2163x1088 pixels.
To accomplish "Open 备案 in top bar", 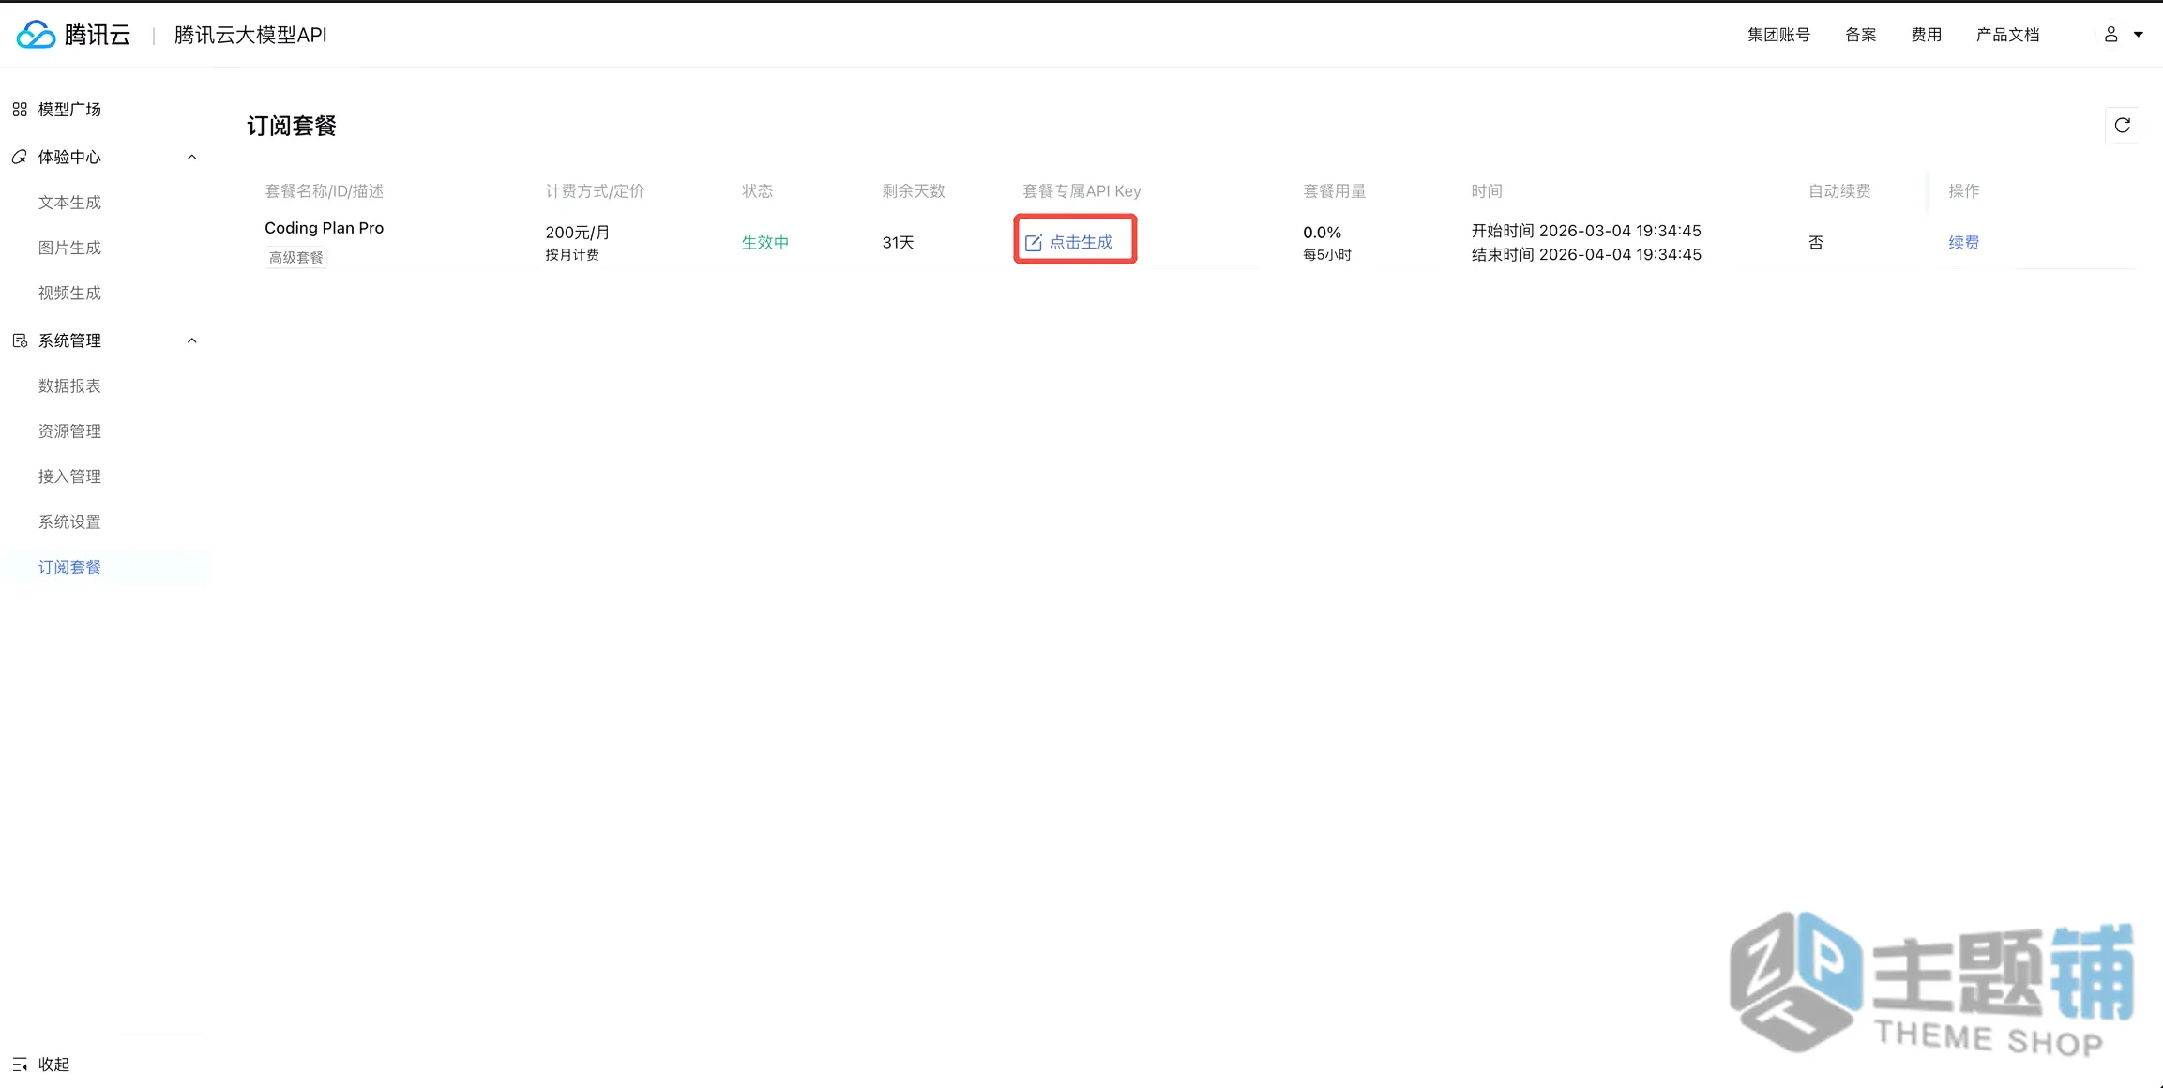I will (x=1860, y=35).
